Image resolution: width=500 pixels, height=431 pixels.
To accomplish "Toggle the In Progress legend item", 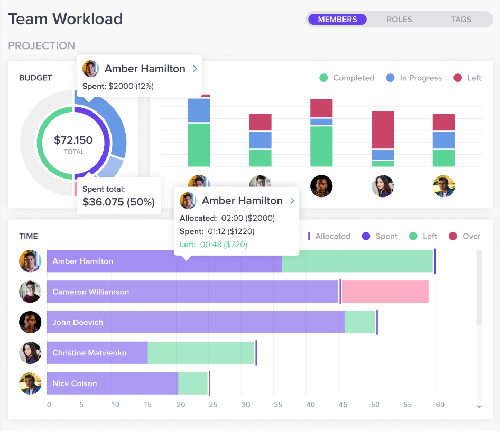I will [x=414, y=78].
